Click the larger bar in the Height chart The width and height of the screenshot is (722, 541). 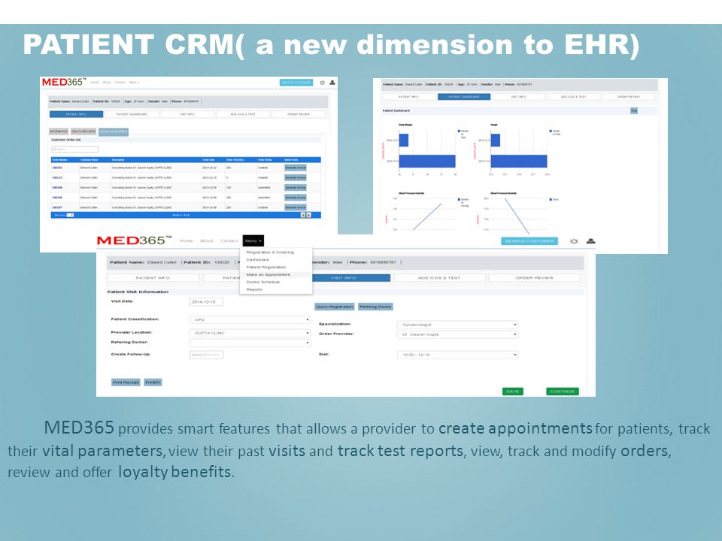point(519,161)
